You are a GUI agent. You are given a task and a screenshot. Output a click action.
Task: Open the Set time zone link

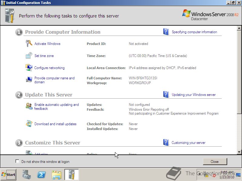pos(44,56)
